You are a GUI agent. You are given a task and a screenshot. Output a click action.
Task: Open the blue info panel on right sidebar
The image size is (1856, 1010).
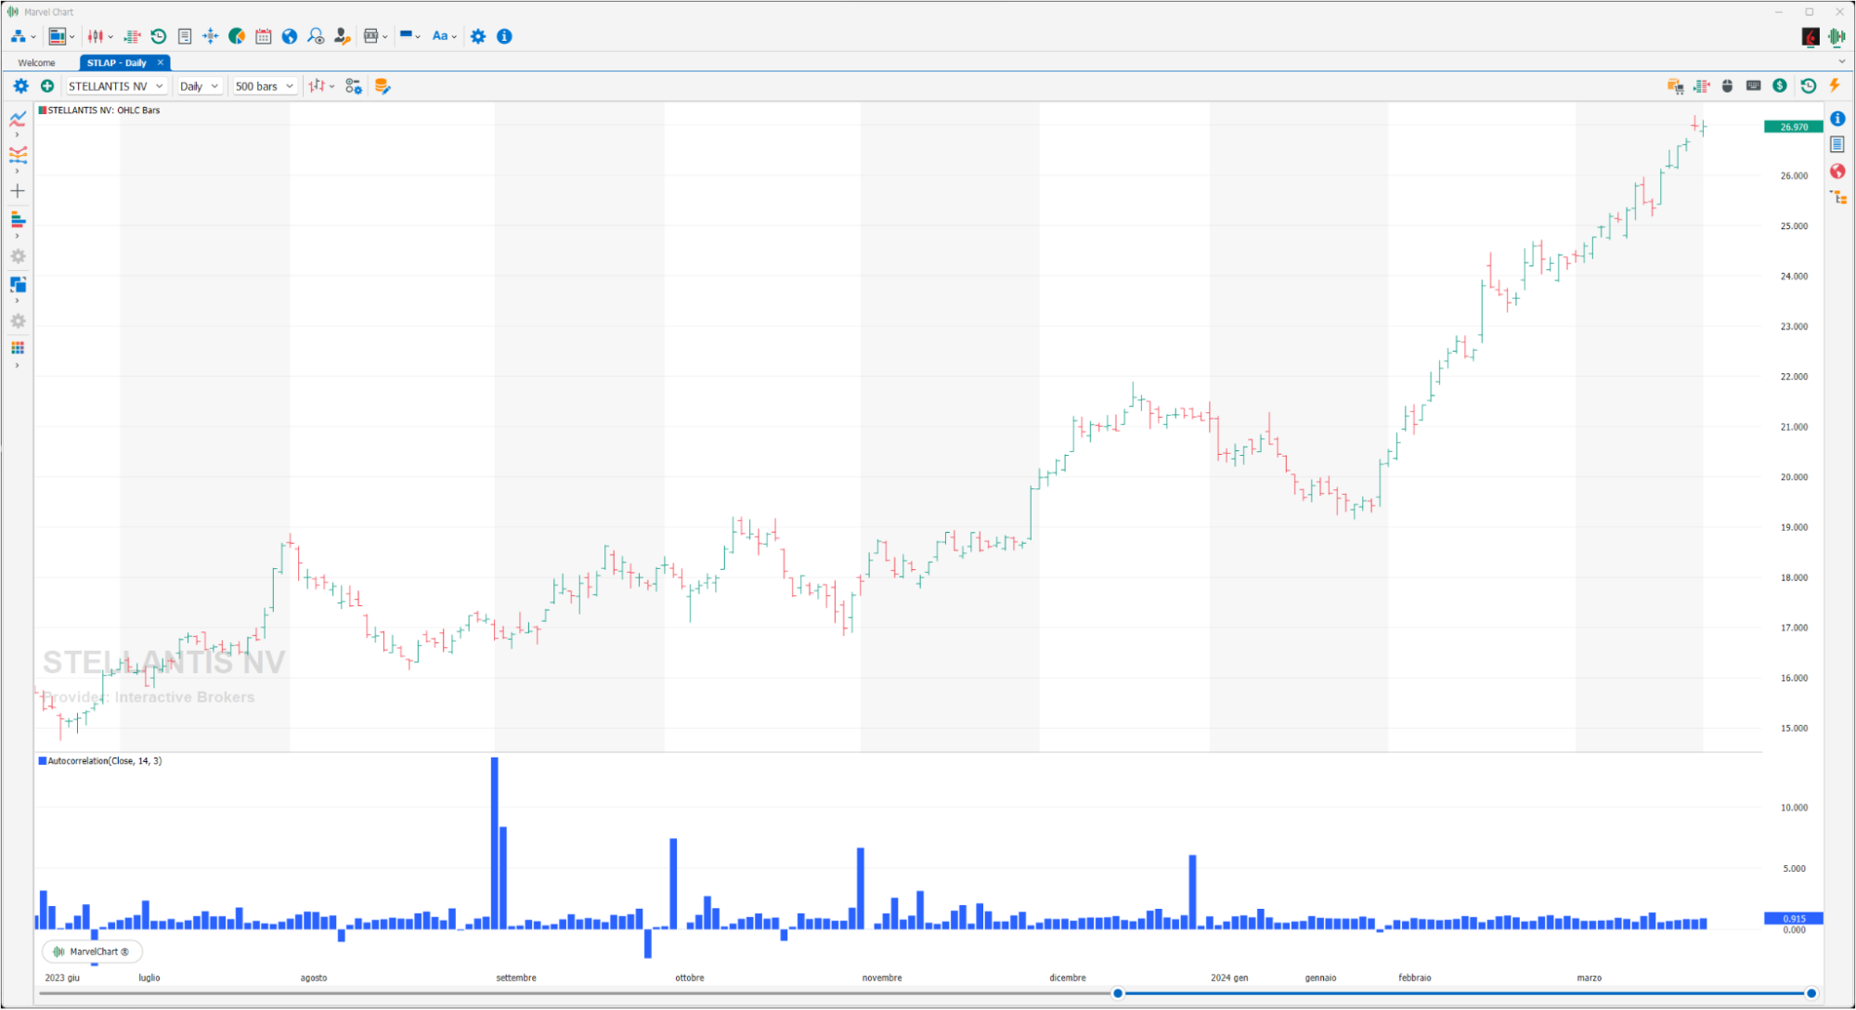(1837, 118)
